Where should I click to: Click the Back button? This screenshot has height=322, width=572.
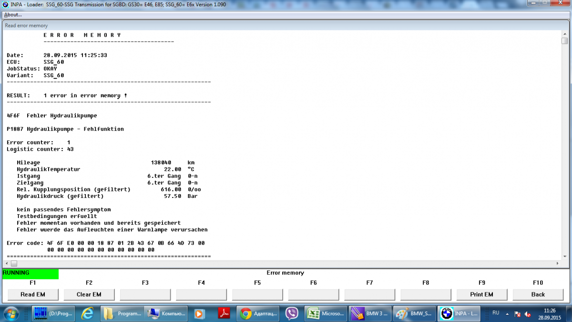click(538, 294)
